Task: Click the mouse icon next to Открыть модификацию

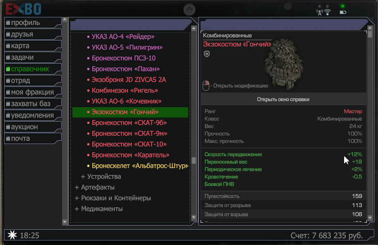Action: tap(206, 86)
